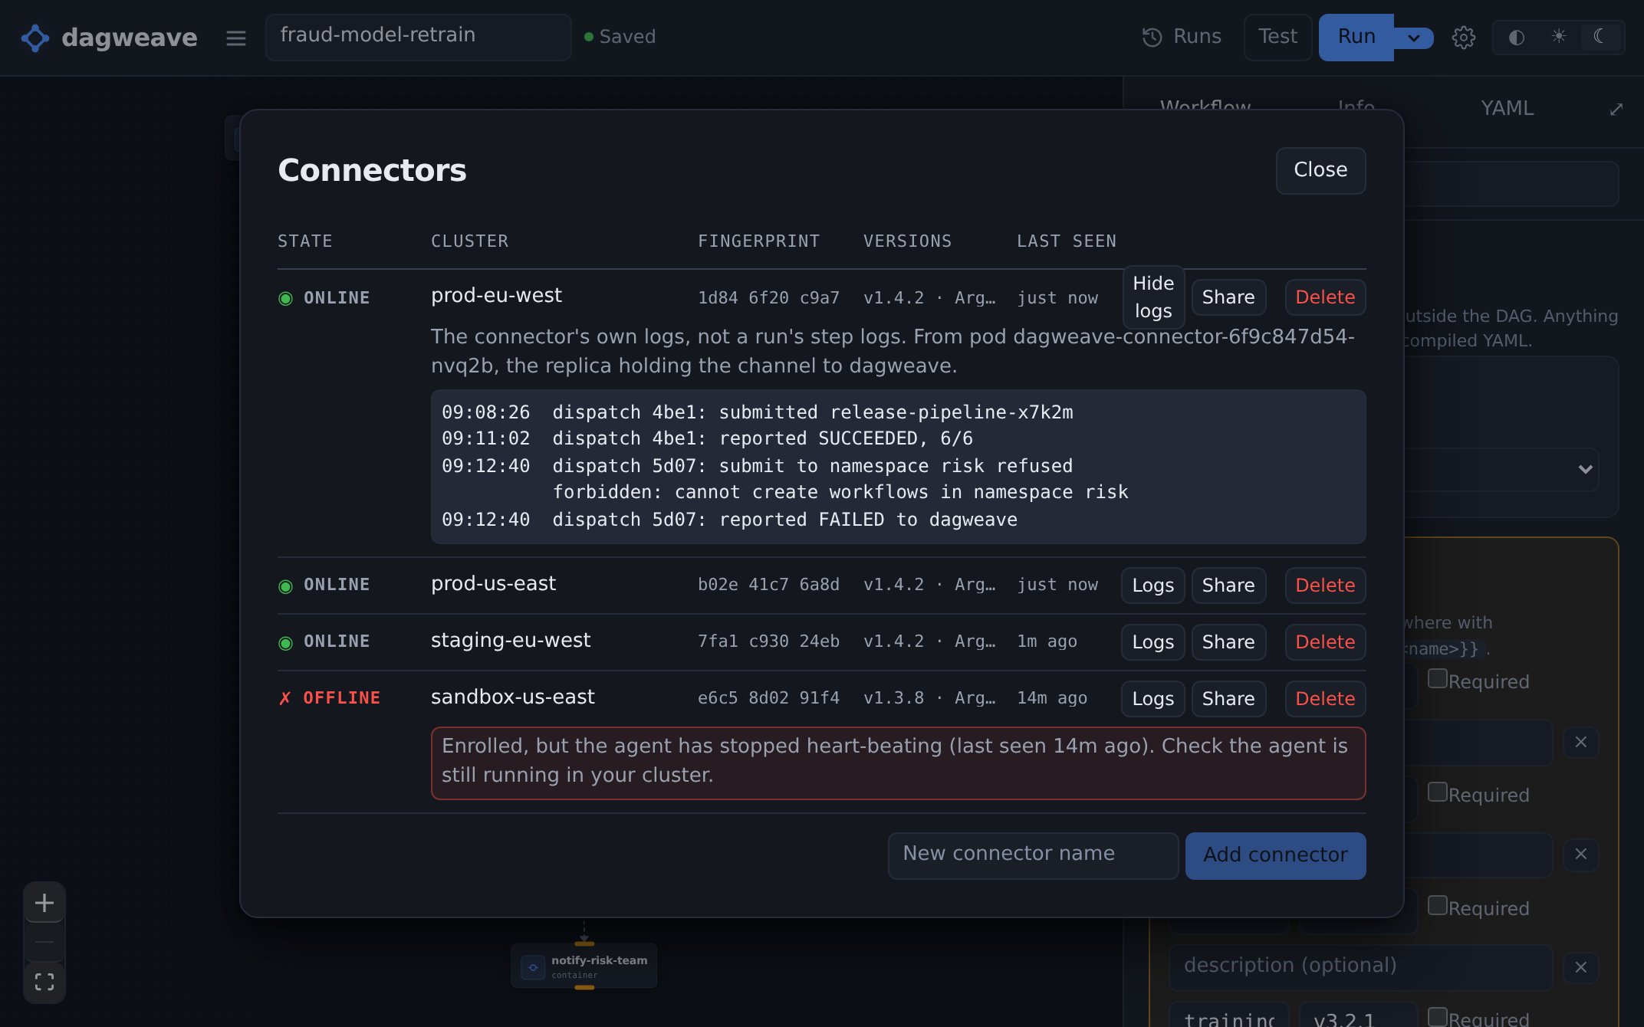Remove the description parameter row with X
Screen dimensions: 1644x1027
click(1580, 967)
